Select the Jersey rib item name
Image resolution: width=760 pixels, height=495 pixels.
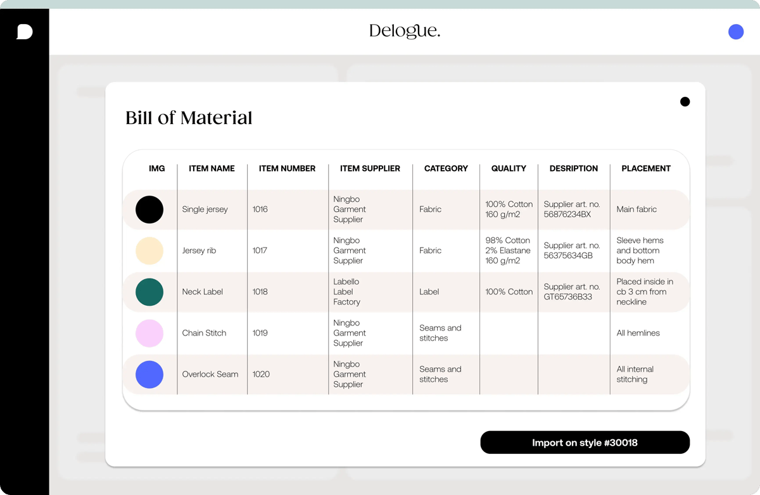coord(199,251)
